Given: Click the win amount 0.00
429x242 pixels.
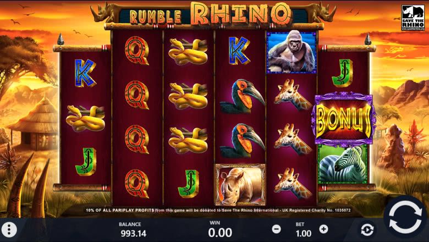Looking at the screenshot, I should [220, 233].
